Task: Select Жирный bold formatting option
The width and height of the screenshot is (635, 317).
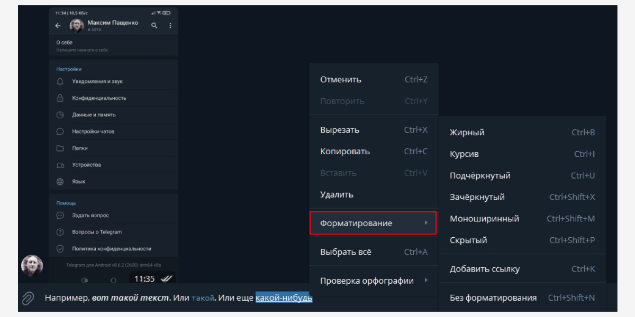Action: [467, 133]
